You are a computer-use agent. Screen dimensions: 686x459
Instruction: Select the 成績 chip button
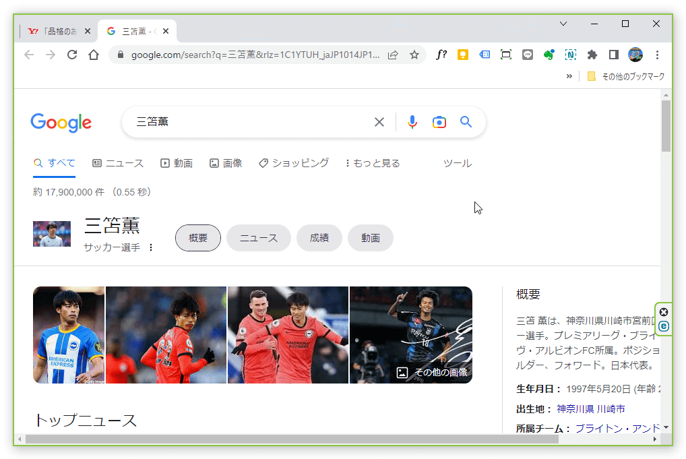click(x=319, y=238)
